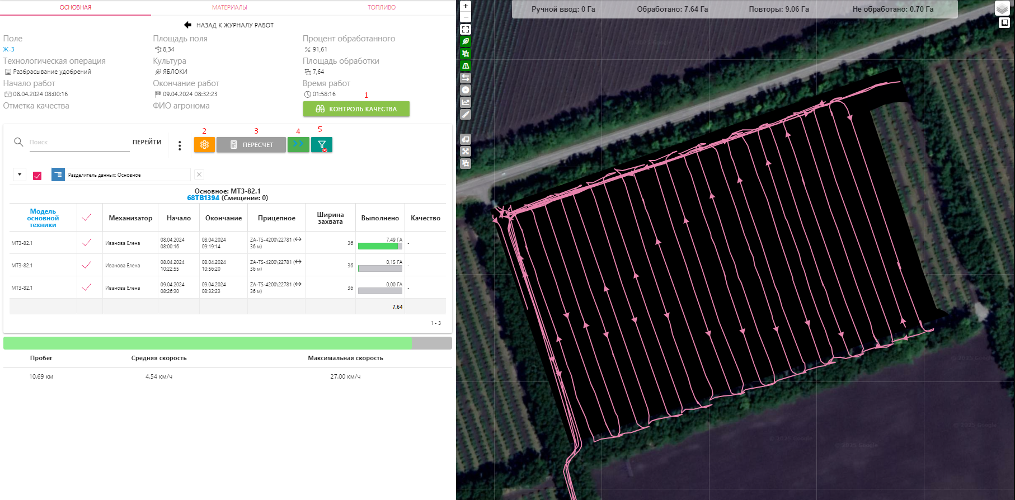
Task: Toggle checkmark in first МТЗ-82.1 row
Action: click(87, 243)
